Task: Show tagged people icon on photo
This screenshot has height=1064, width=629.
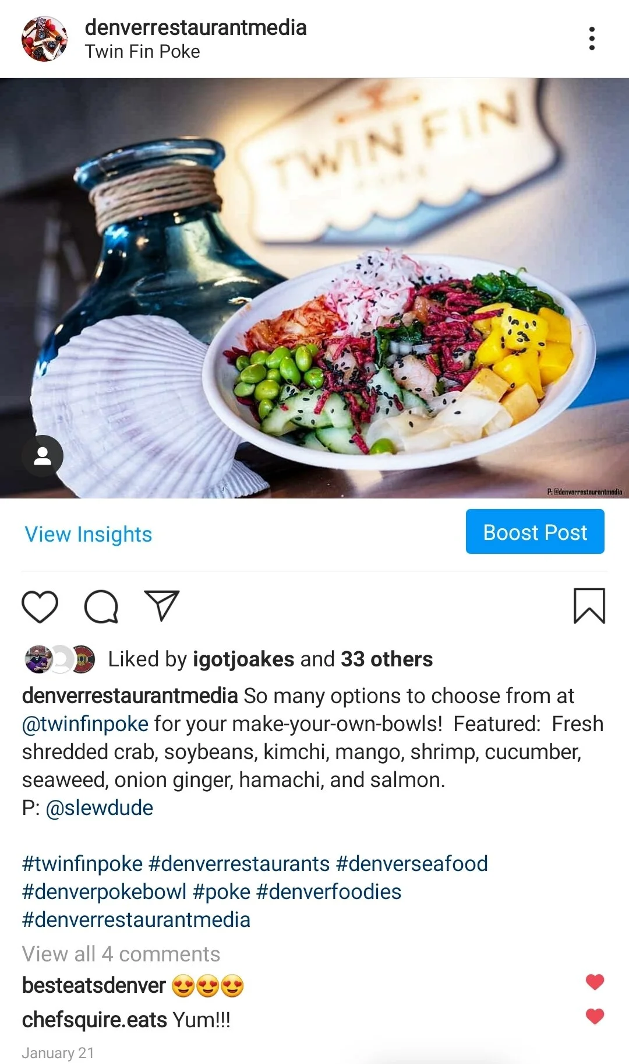Action: pos(42,456)
